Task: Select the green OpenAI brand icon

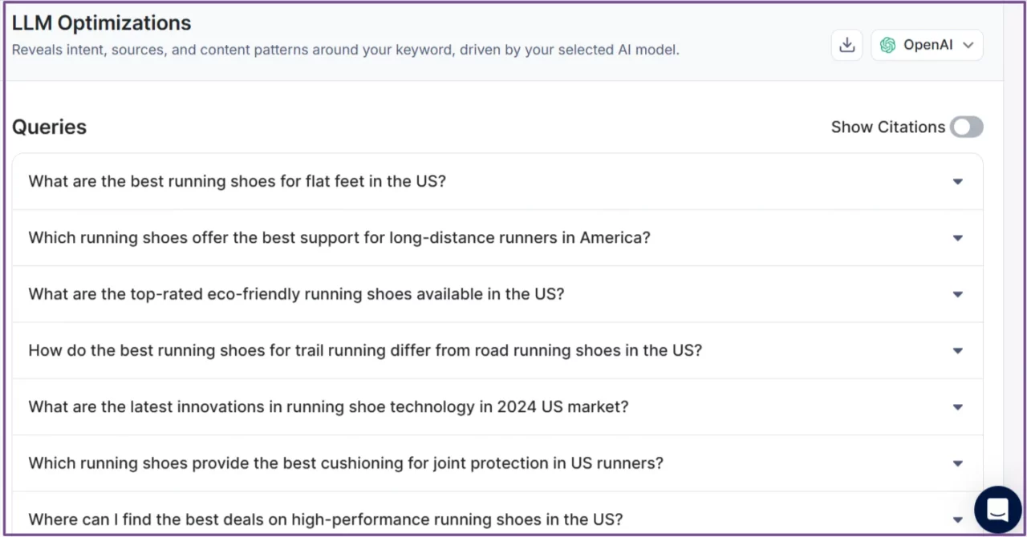Action: click(x=888, y=45)
